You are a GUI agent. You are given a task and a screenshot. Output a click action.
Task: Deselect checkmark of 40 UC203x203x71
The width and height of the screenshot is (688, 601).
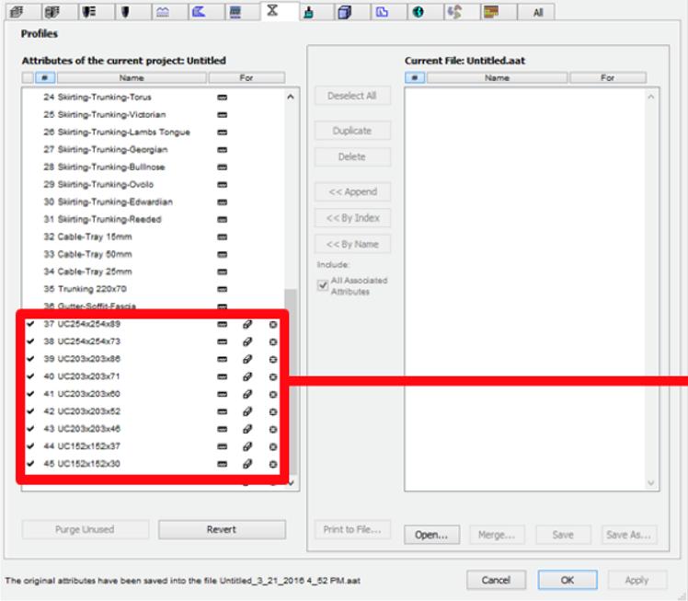click(x=30, y=376)
